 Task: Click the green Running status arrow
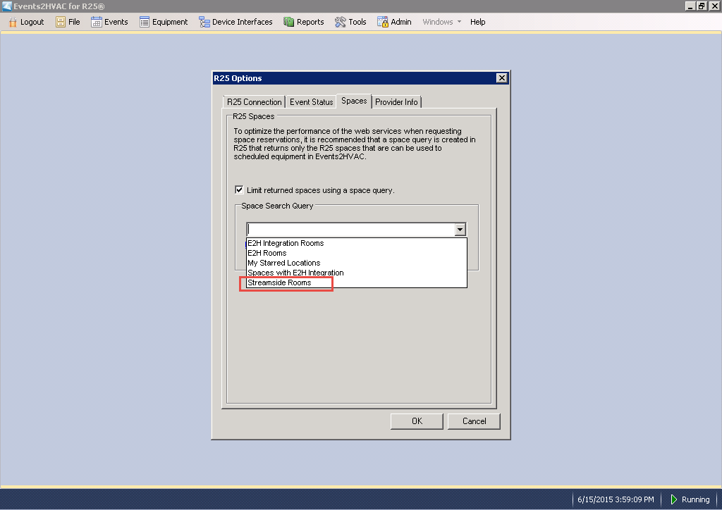(x=673, y=499)
